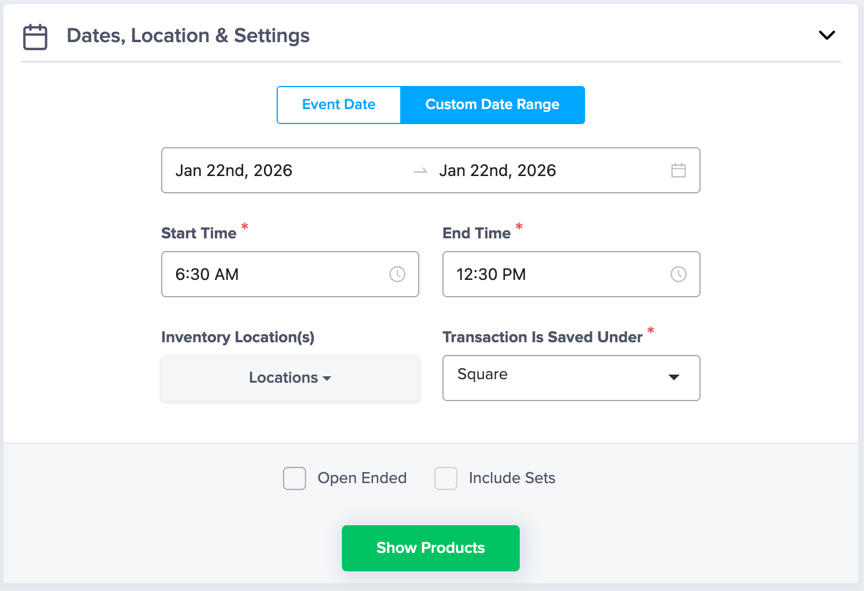This screenshot has height=591, width=864.
Task: Click the end date Jan 22nd, 2026
Action: tap(497, 171)
